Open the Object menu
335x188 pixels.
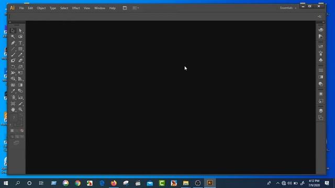coord(41,8)
